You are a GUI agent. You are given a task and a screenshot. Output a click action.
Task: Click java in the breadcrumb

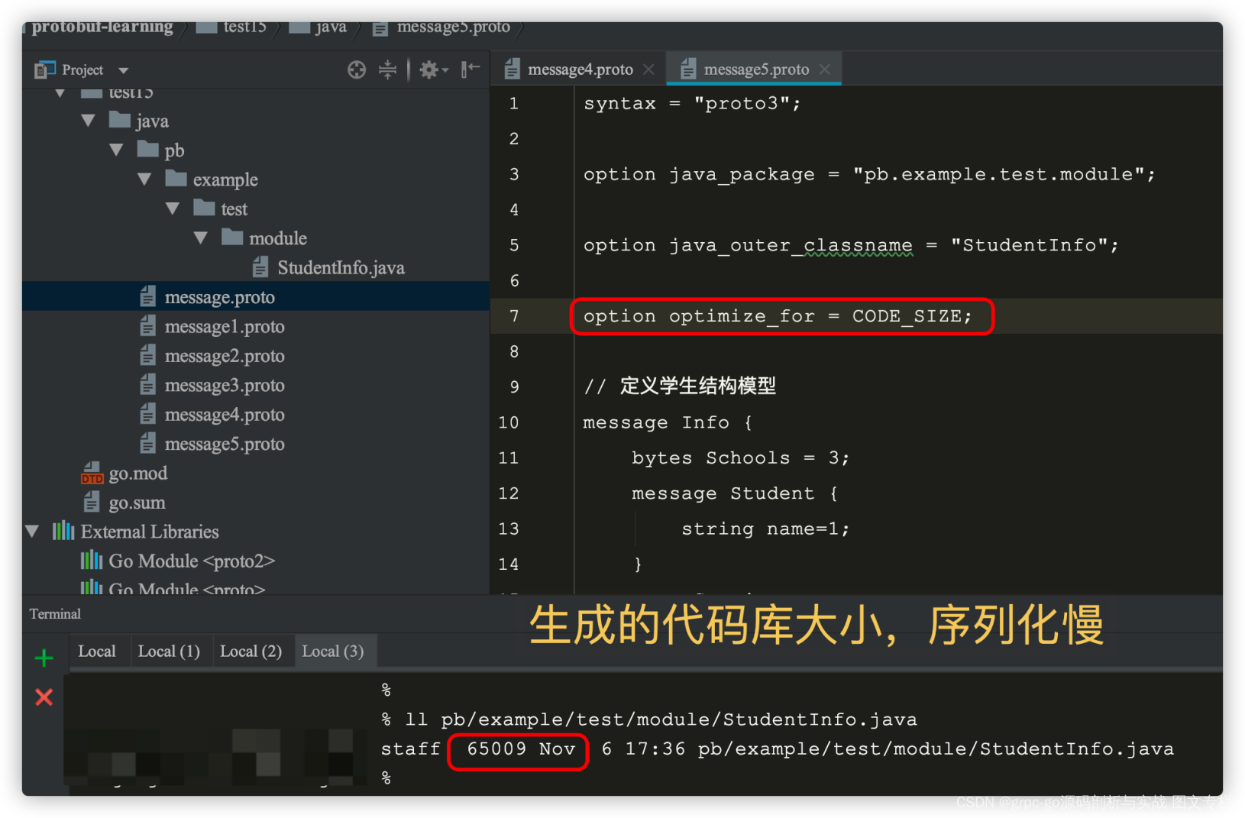[x=331, y=27]
